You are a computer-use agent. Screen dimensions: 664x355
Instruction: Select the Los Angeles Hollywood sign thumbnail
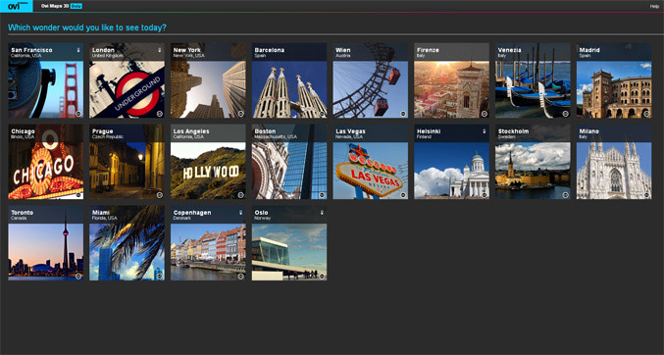(x=208, y=162)
